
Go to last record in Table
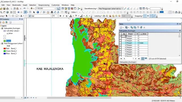pos(139,59)
